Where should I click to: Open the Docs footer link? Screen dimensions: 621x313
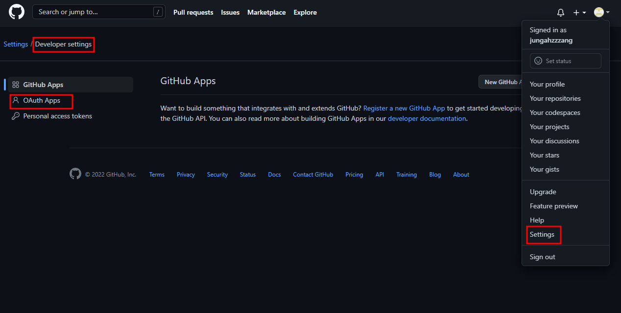point(274,175)
